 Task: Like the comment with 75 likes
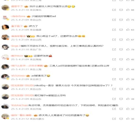(128, 20)
